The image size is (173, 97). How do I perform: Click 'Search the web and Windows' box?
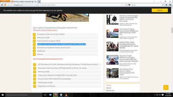(24, 95)
